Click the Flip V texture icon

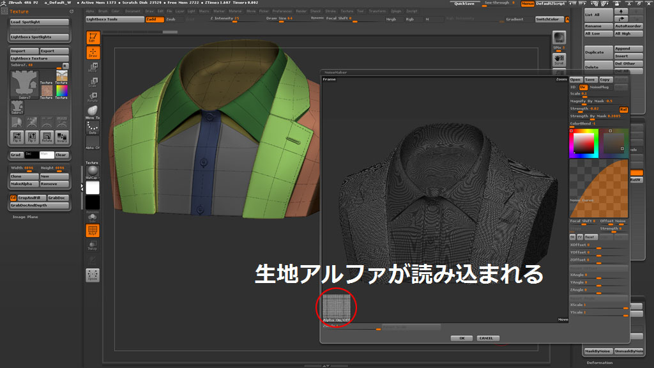(x=32, y=137)
